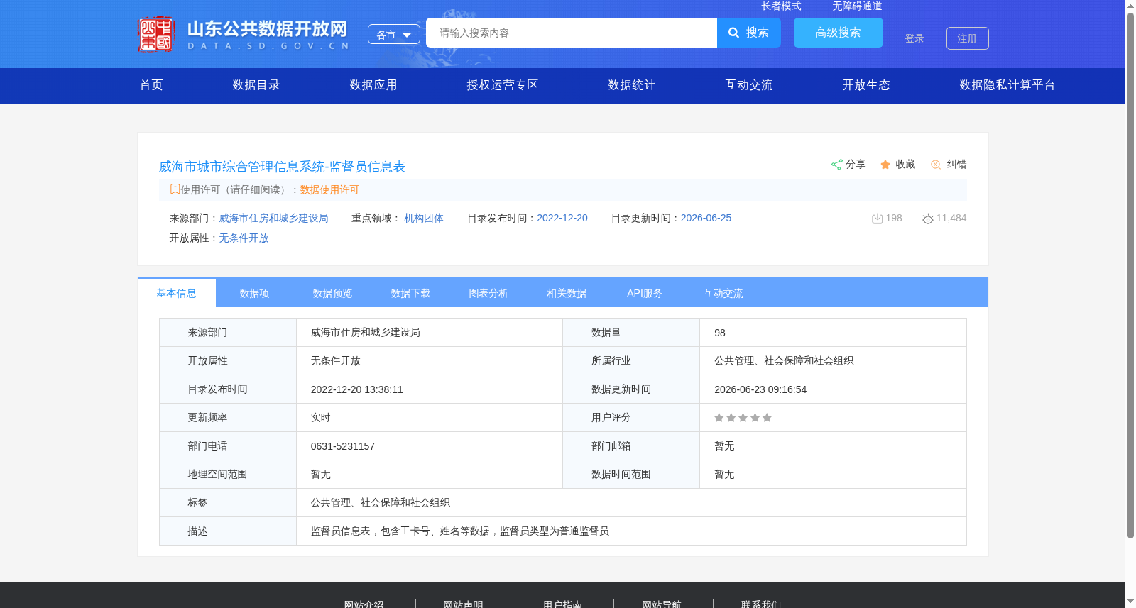The width and height of the screenshot is (1136, 608).
Task: Click the 联系我们 footer link
Action: [761, 604]
